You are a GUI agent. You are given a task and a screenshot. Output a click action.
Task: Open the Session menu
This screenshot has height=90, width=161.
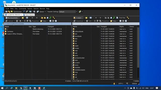point(30,8)
